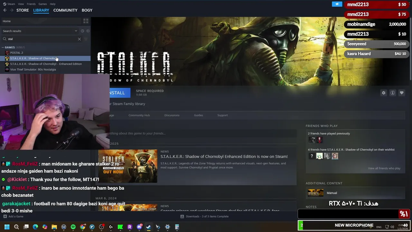Select Shadow of Chornobyl - Enhanced Edition
The width and height of the screenshot is (412, 232).
pyautogui.click(x=45, y=64)
